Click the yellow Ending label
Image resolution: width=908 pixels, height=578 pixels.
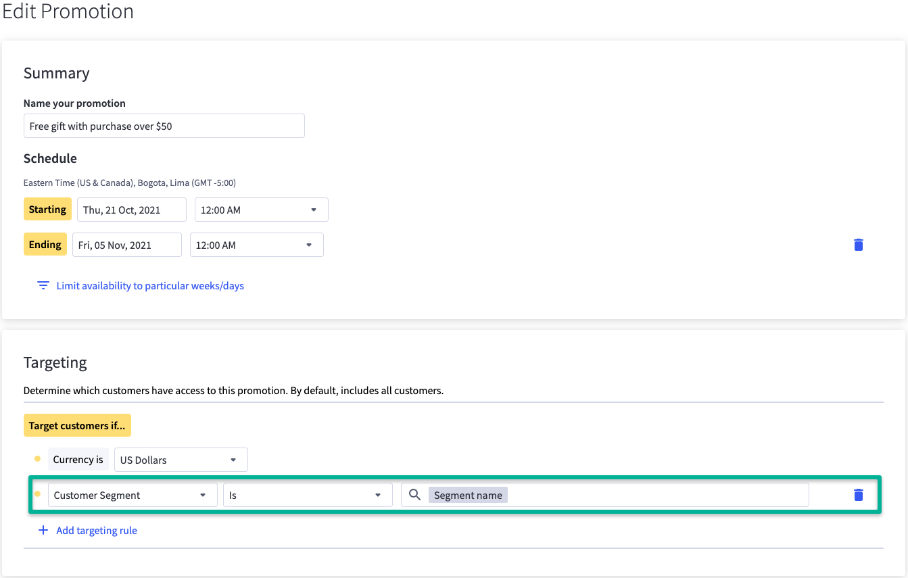click(45, 245)
